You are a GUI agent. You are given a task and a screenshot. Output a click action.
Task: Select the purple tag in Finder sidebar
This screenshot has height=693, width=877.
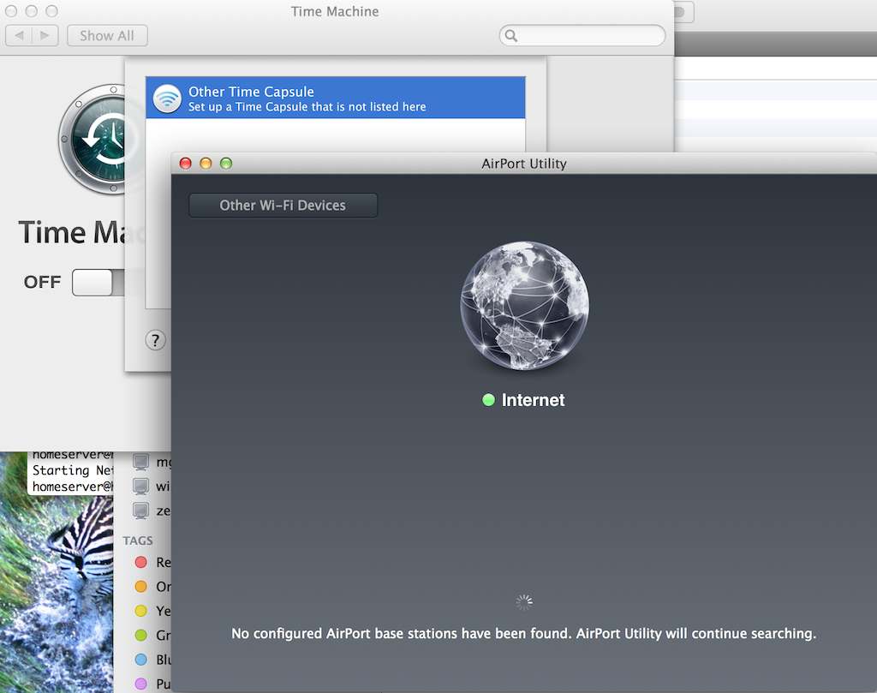tap(141, 684)
